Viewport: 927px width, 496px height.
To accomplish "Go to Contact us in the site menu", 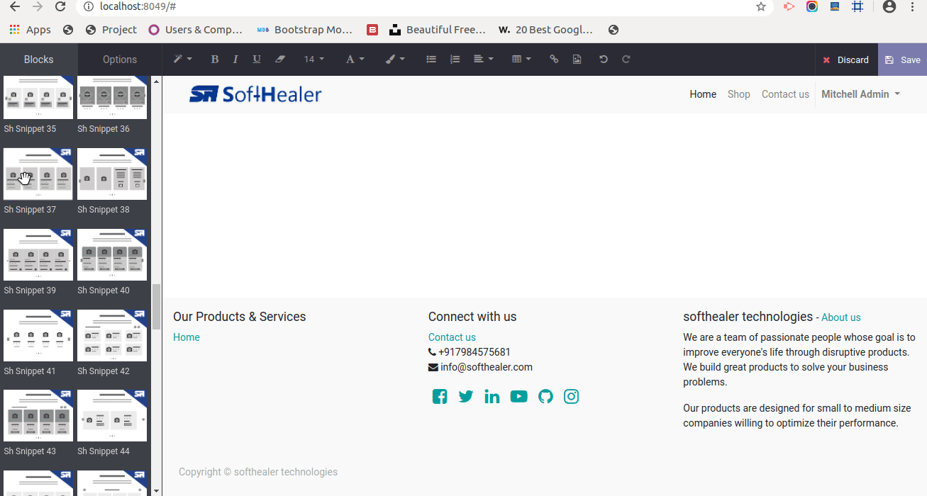I will click(785, 94).
